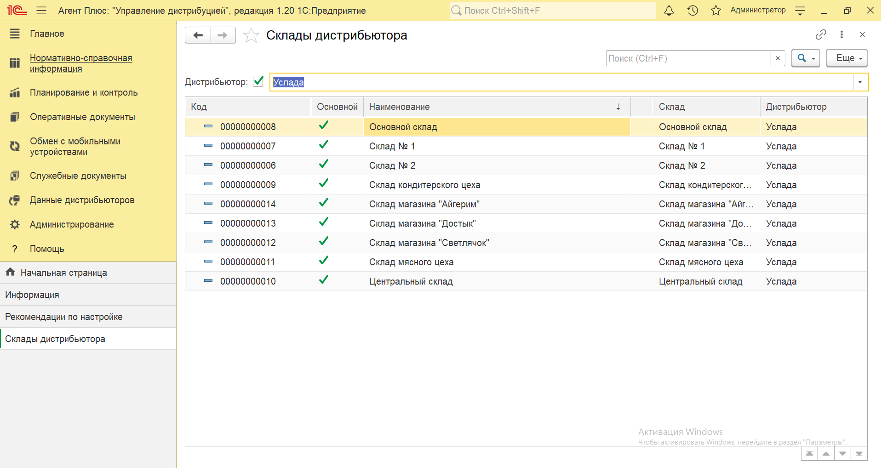881x468 pixels.
Task: Click global search Поиск Ctrl+Shift+F field
Action: [x=552, y=10]
